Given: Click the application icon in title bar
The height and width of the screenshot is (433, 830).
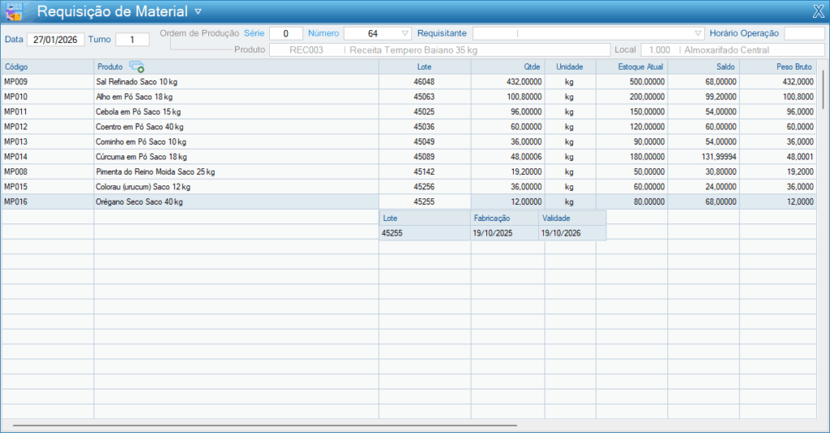Looking at the screenshot, I should (x=14, y=11).
